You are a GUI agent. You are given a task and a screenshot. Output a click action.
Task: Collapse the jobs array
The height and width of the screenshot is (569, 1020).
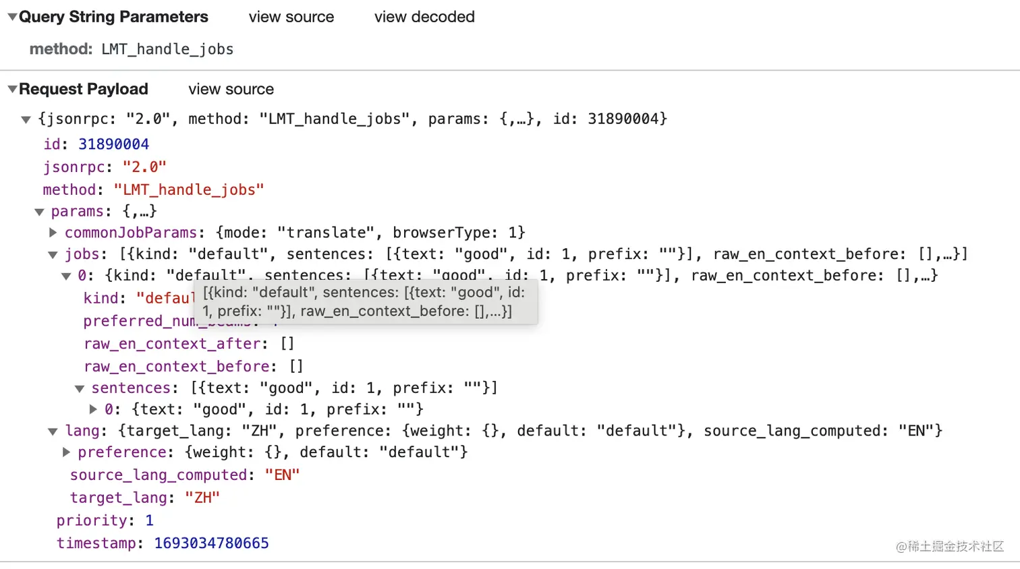click(53, 254)
